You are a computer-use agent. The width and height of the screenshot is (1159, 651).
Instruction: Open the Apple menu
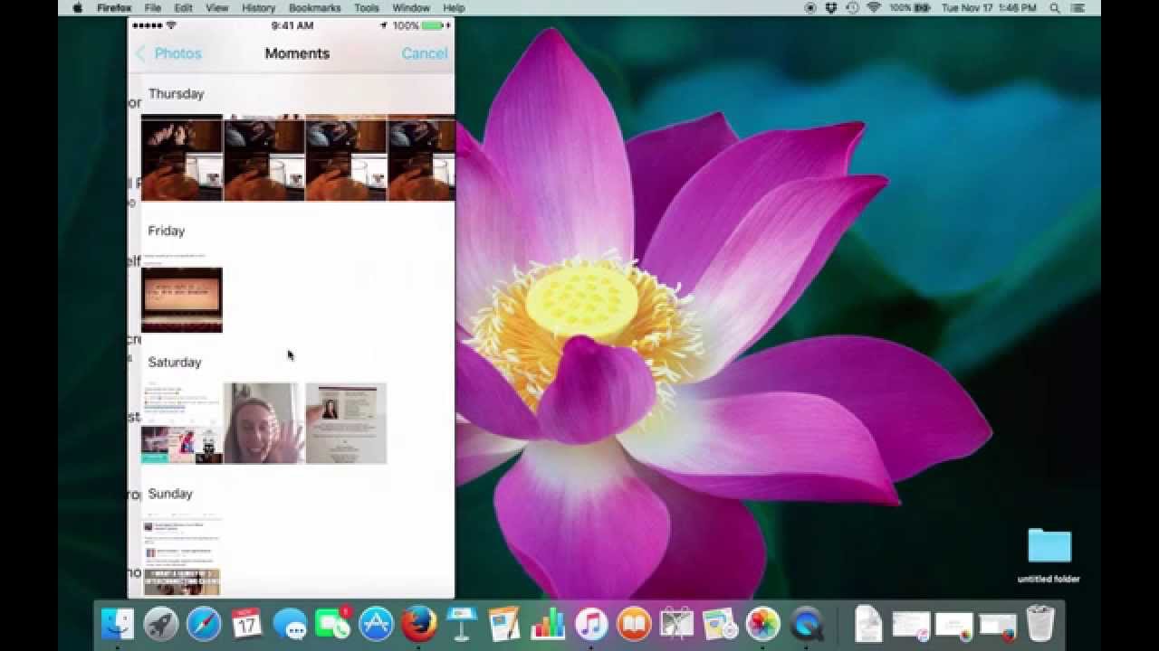pos(78,8)
